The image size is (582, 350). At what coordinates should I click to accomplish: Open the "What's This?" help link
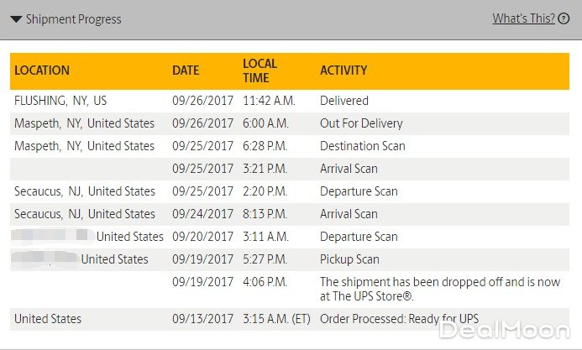tap(523, 18)
